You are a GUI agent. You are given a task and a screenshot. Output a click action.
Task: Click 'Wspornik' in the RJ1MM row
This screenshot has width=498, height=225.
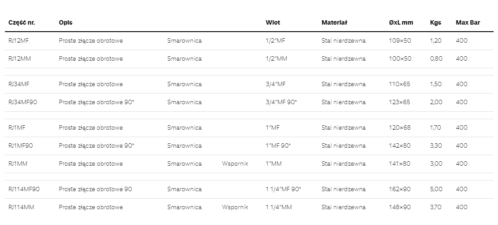tap(235, 163)
